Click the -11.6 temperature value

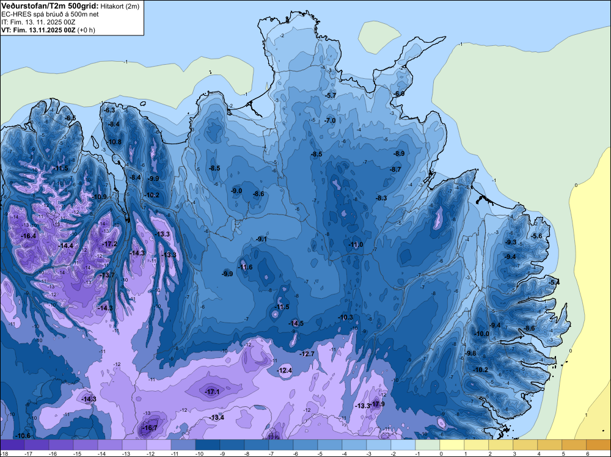[246, 267]
